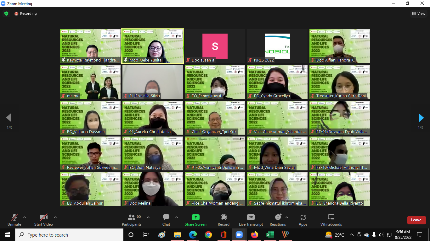This screenshot has height=241, width=430.
Task: Open the Reactions menu
Action: pos(278,220)
